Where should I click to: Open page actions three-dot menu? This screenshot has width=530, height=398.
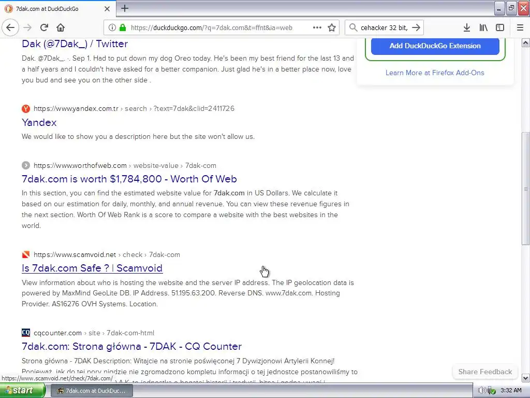tap(317, 27)
